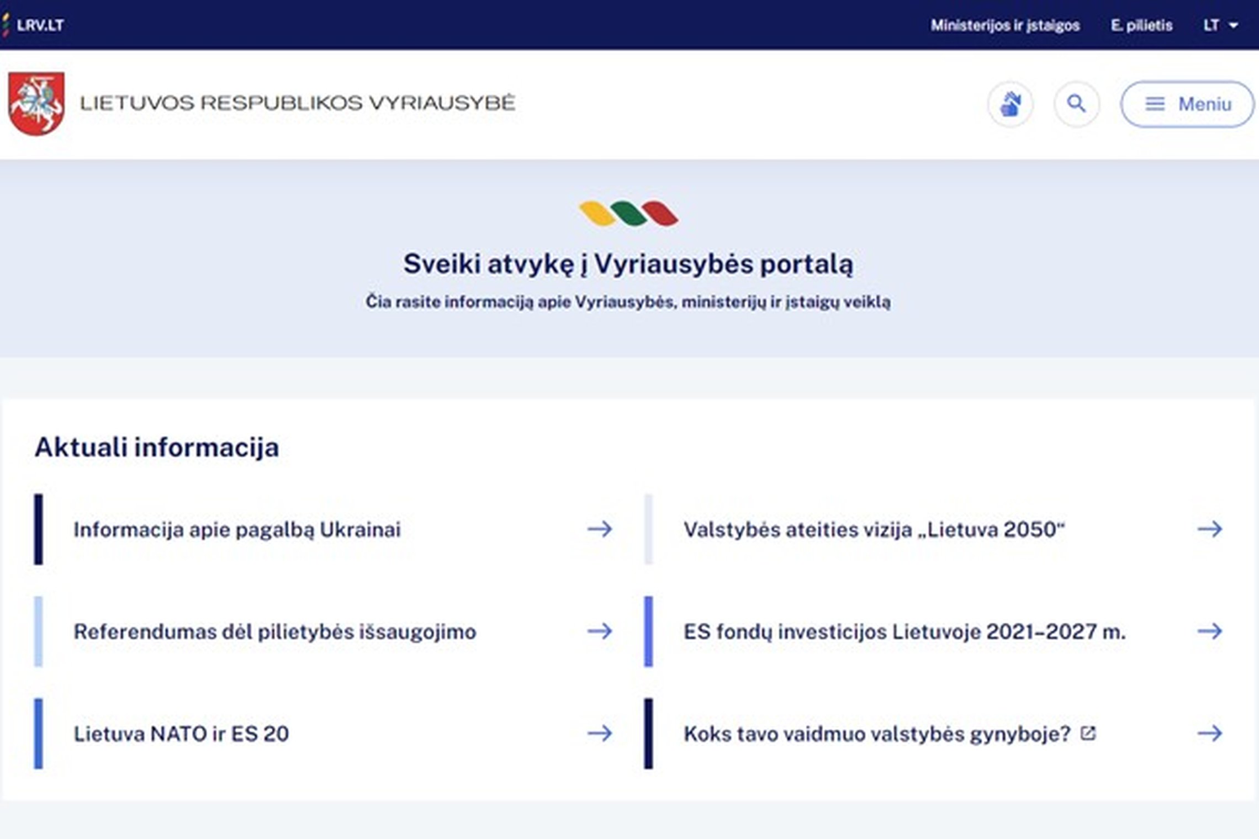The width and height of the screenshot is (1259, 839).
Task: Open ES fondų investicijos Lietuvoje link
Action: point(904,631)
